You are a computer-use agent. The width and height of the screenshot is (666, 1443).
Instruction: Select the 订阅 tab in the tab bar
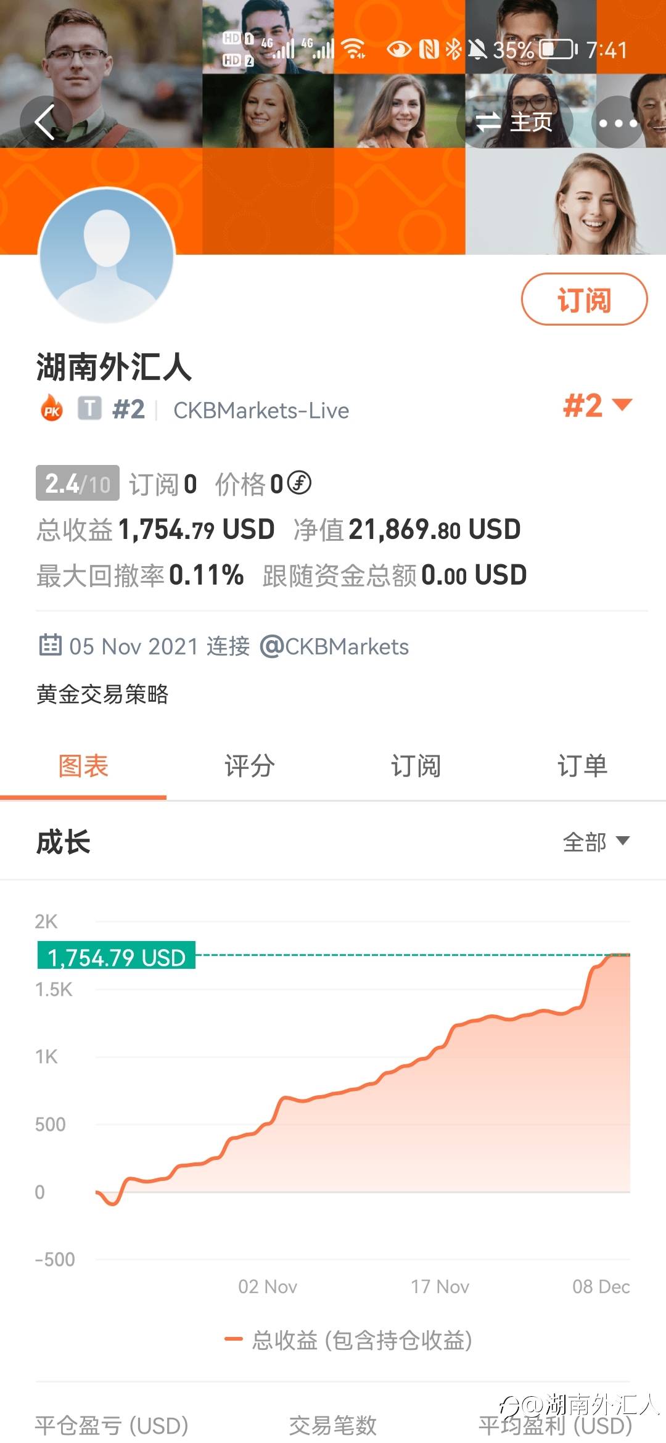(x=416, y=766)
